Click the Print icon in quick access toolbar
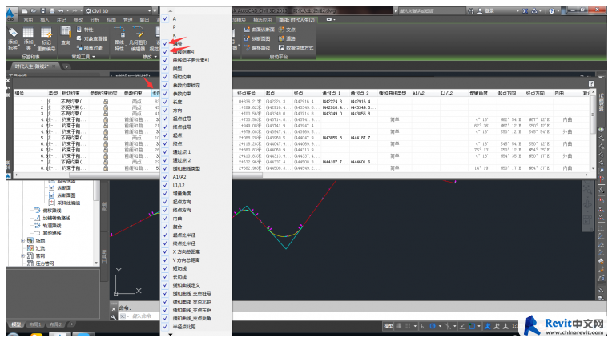 tap(51, 11)
